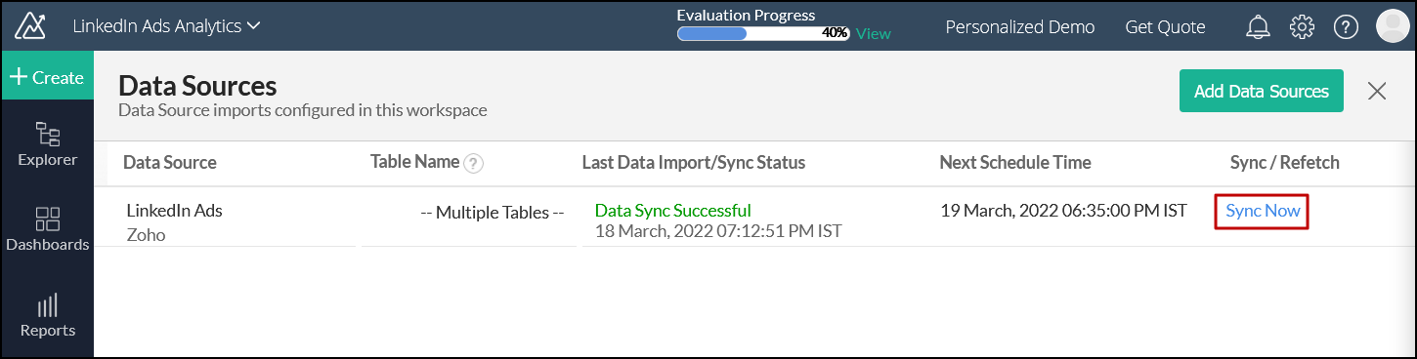Click the Data Sync Successful status
Viewport: 1417px width, 359px height.
pos(672,211)
